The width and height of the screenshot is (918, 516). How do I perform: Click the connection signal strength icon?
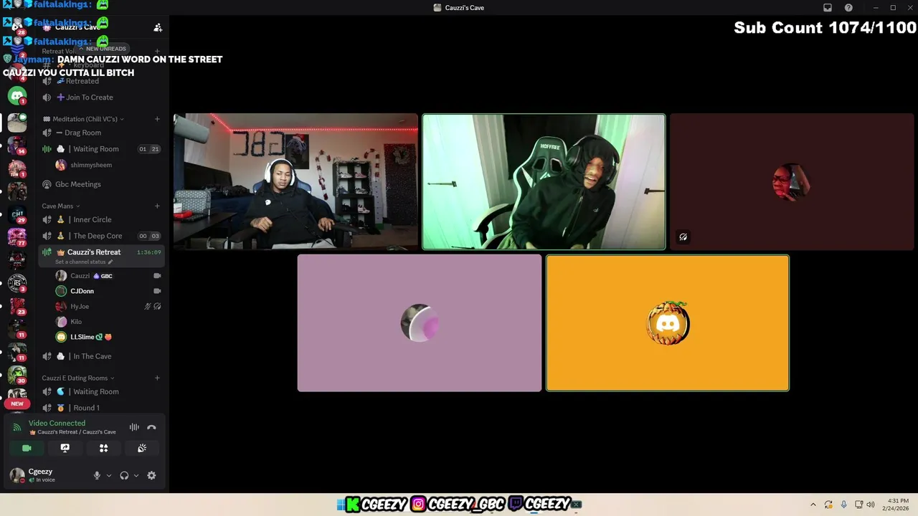point(16,427)
